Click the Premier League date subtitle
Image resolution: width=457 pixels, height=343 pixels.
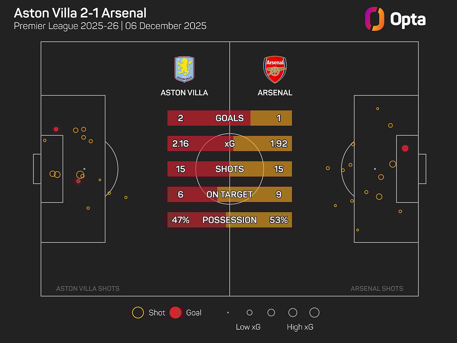pos(110,26)
